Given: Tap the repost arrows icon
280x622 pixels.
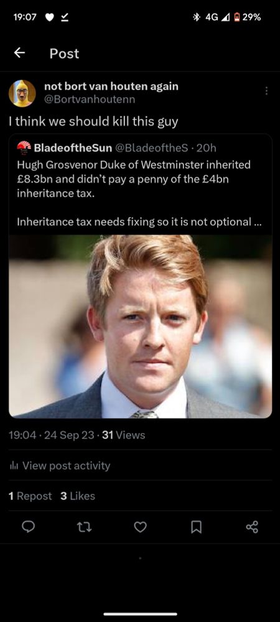Looking at the screenshot, I should click(84, 526).
